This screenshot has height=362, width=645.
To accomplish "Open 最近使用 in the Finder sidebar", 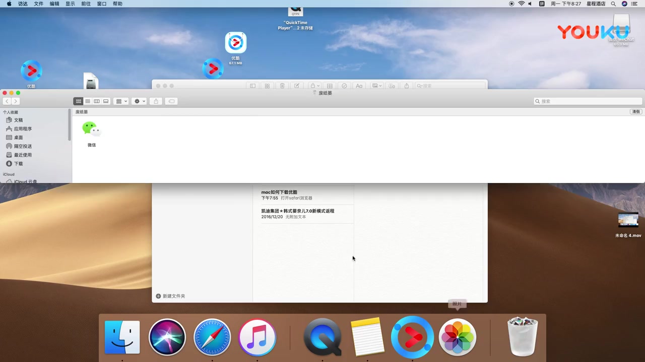I will (x=23, y=155).
